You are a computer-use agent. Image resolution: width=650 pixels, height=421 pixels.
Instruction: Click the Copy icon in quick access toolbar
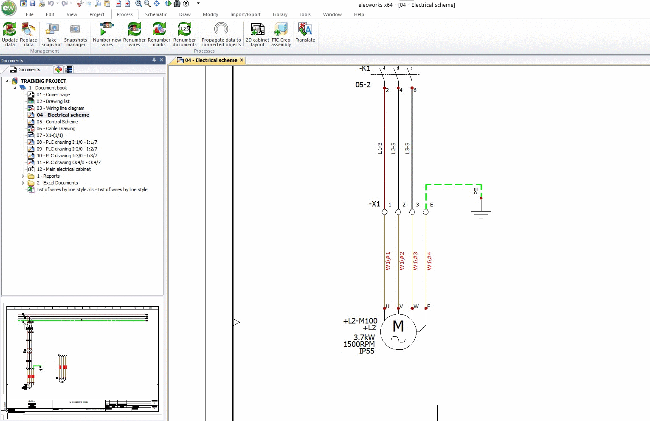click(89, 3)
